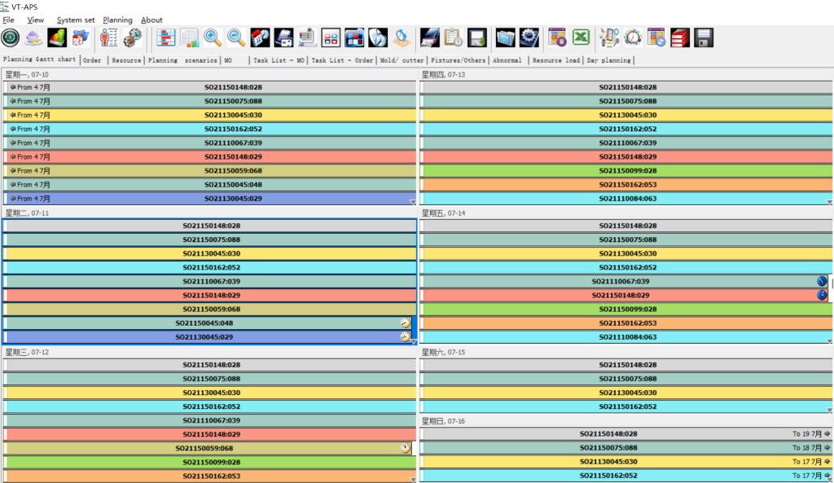Viewport: 834px width, 483px height.
Task: Click the To 19 7月 arrow on Sunday's SO21150148:028
Action: click(x=827, y=433)
